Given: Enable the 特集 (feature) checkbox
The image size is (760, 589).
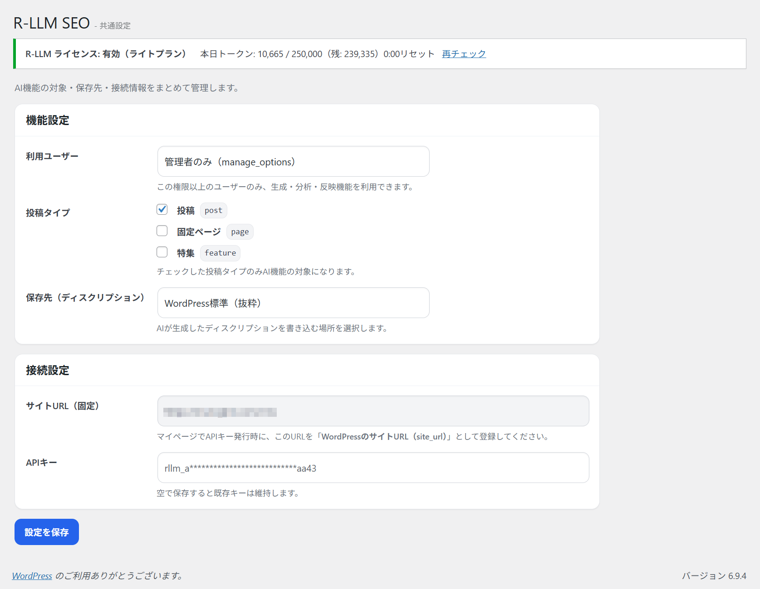Looking at the screenshot, I should point(162,252).
